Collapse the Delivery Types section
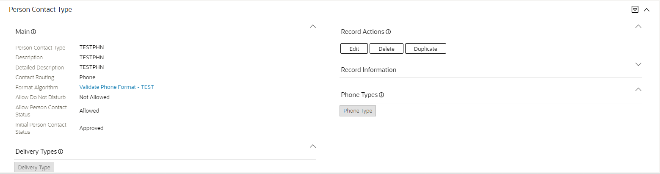Image resolution: width=660 pixels, height=174 pixels. 313,146
